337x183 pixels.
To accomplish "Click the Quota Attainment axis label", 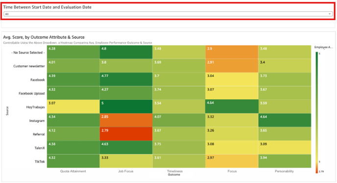I will [73, 171].
